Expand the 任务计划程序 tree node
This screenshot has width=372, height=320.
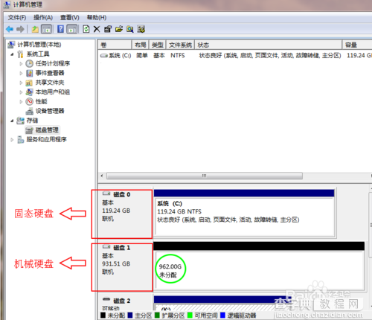click(21, 64)
